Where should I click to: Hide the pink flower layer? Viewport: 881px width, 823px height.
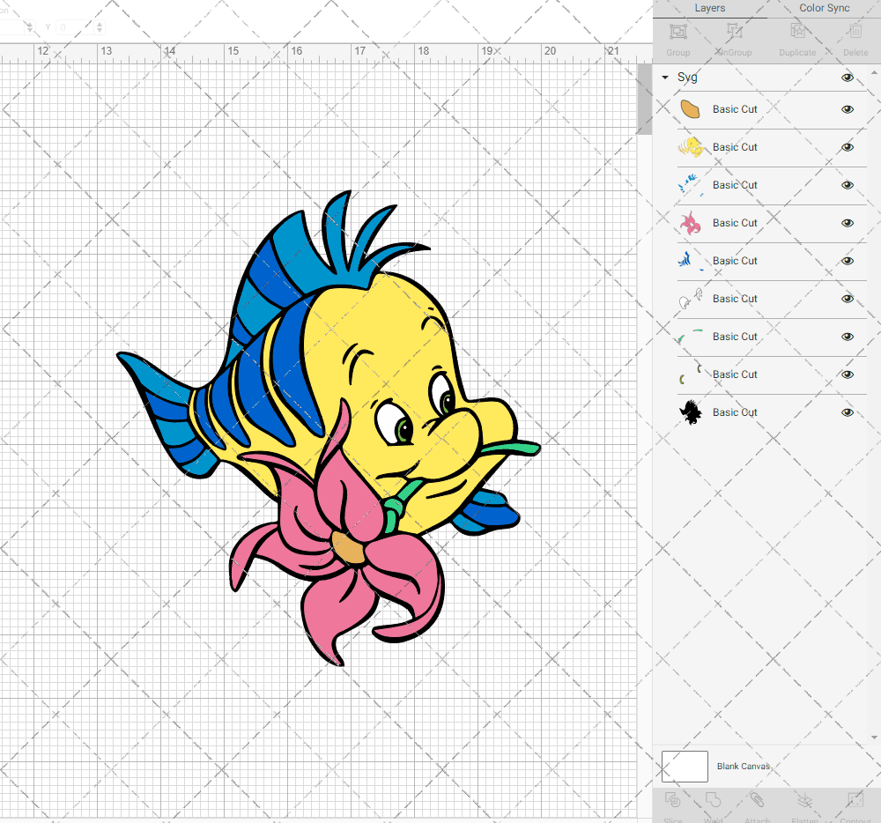coord(848,223)
